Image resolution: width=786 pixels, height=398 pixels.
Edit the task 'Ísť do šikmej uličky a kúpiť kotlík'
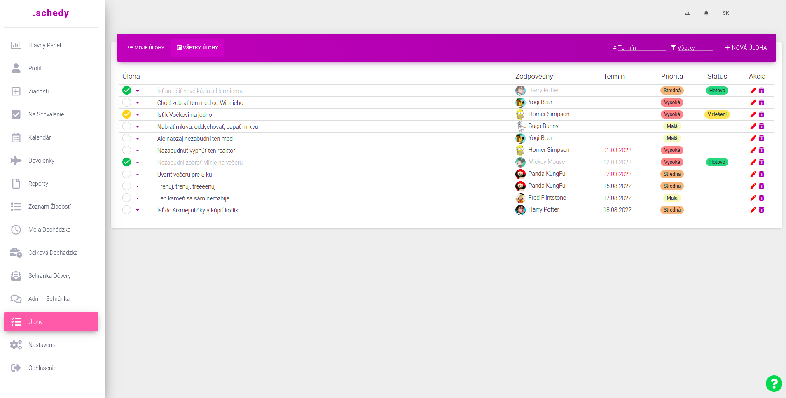pos(753,210)
